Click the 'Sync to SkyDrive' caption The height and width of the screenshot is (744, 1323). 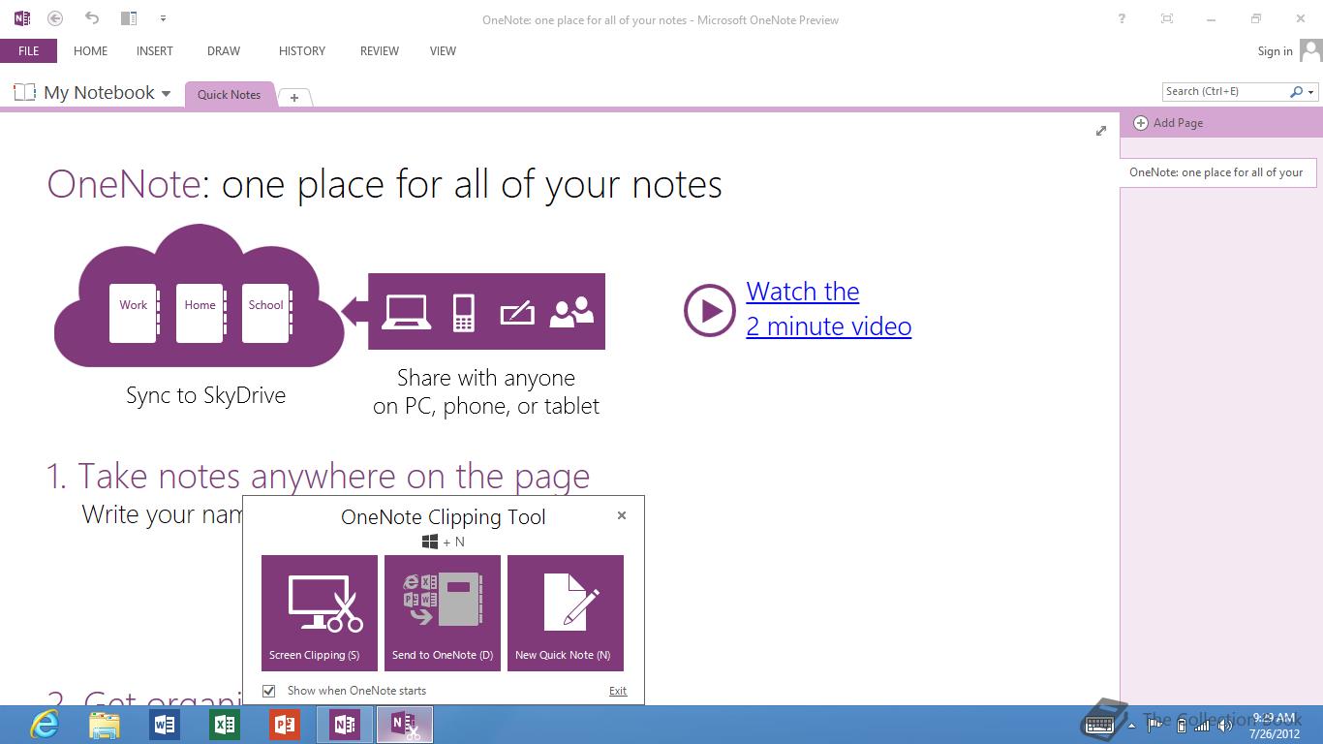[205, 395]
